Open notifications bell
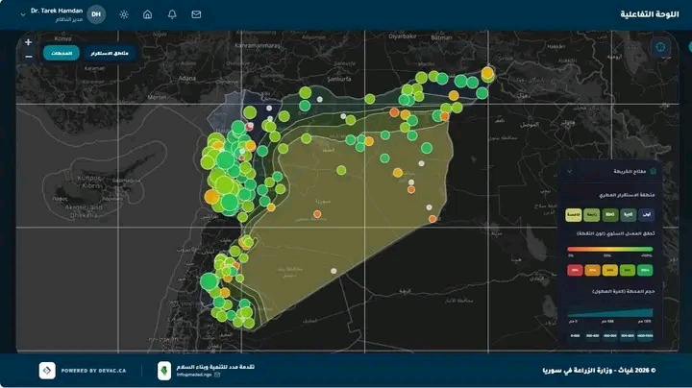This screenshot has width=692, height=388. [172, 14]
